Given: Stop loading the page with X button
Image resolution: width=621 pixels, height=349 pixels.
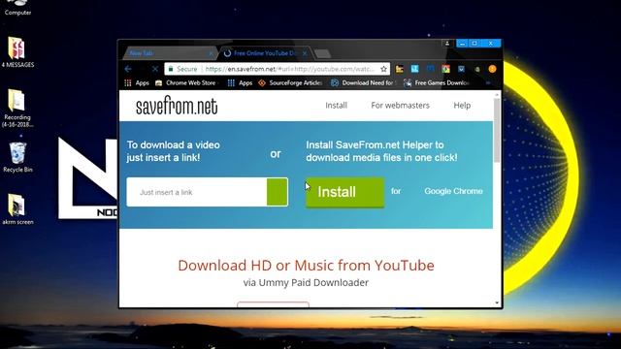Looking at the screenshot, I should click(x=155, y=69).
